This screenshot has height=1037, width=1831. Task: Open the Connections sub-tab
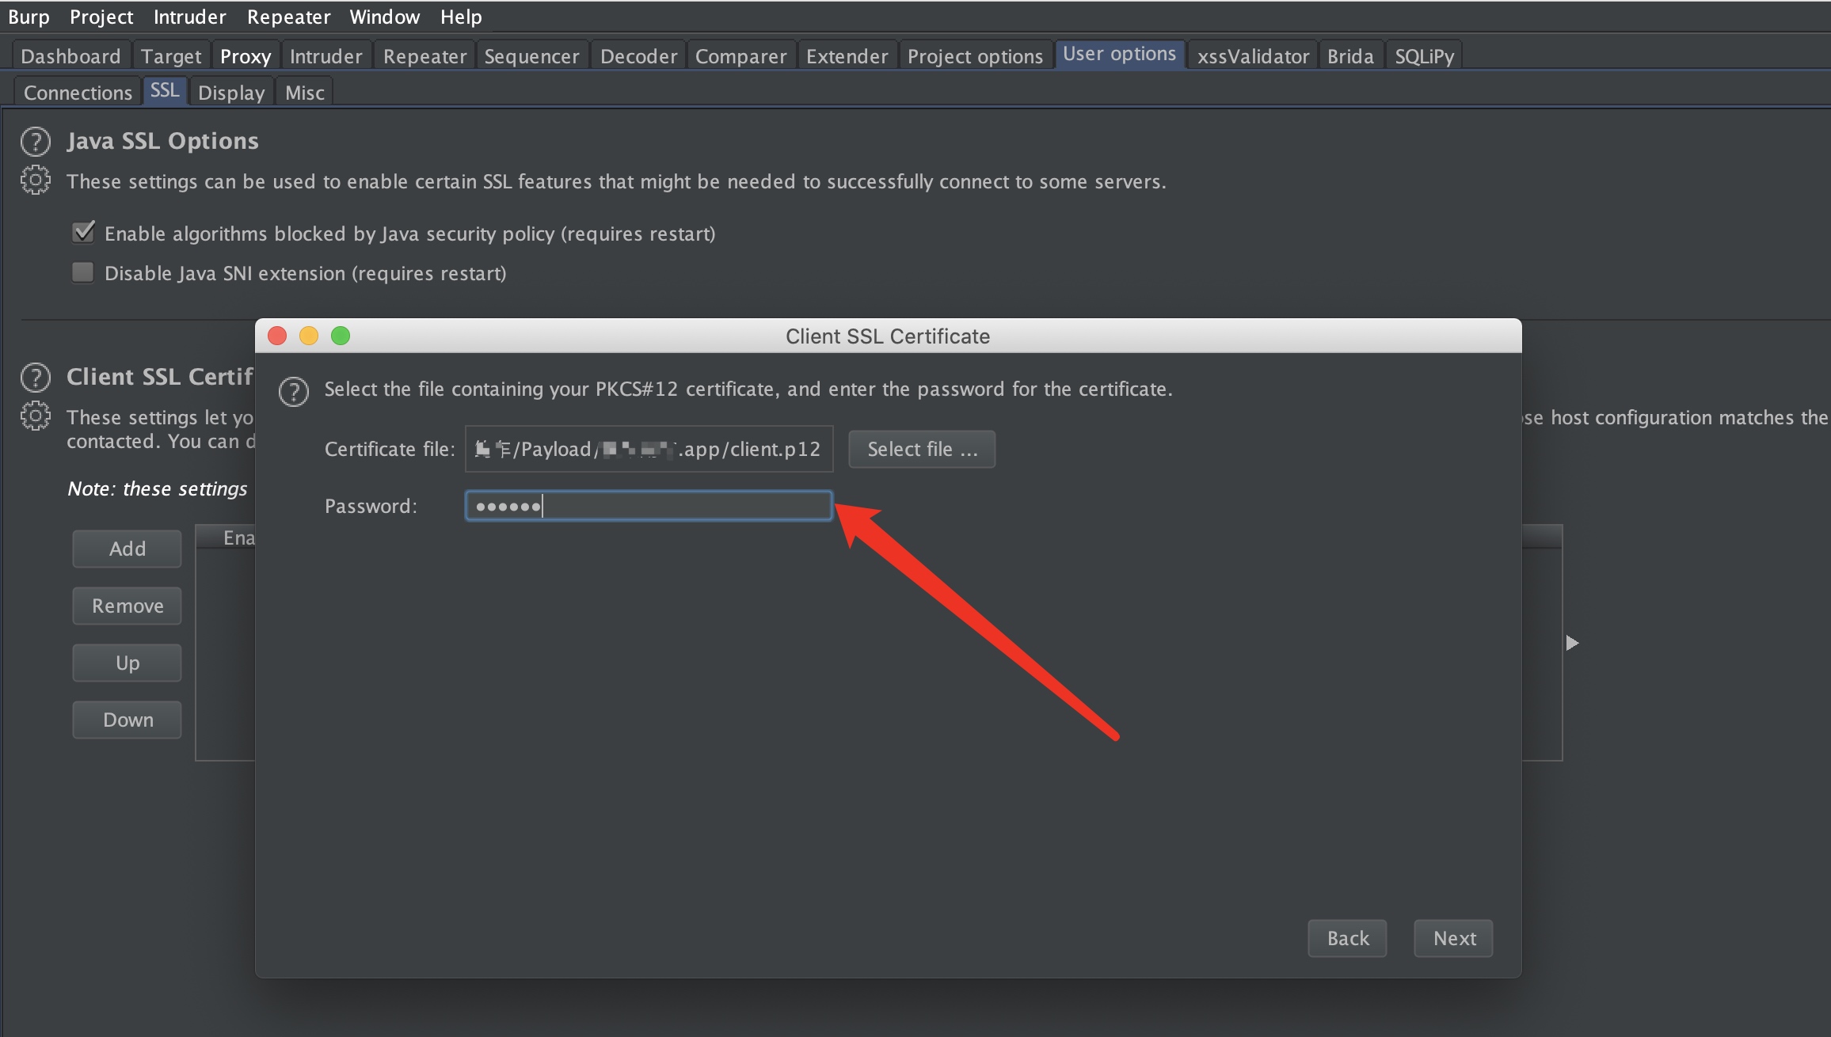pyautogui.click(x=78, y=93)
